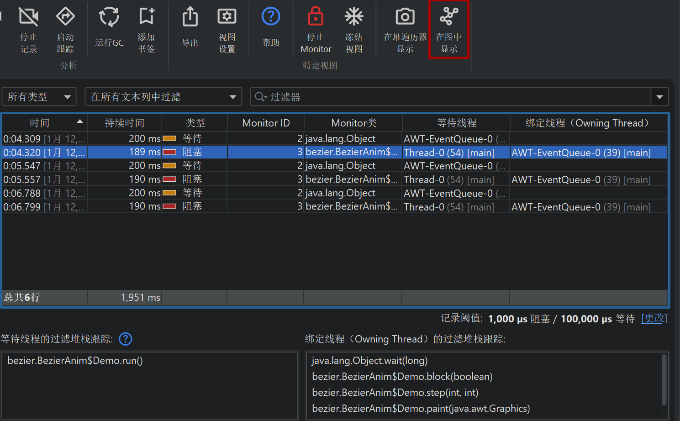680x421 pixels.
Task: Open 视图设置 view settings
Action: pyautogui.click(x=227, y=17)
